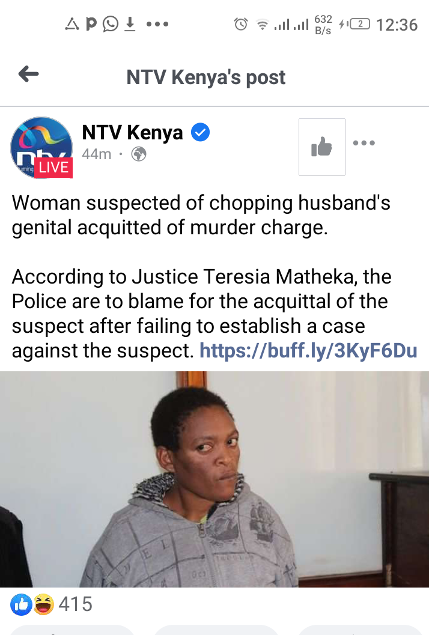Tap the blue verified badge

pos(200,132)
